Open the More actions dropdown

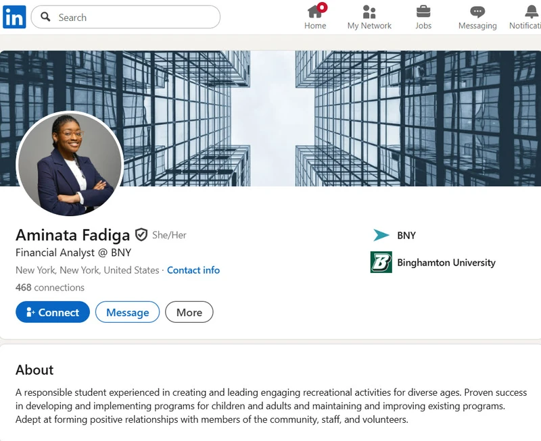click(x=189, y=312)
